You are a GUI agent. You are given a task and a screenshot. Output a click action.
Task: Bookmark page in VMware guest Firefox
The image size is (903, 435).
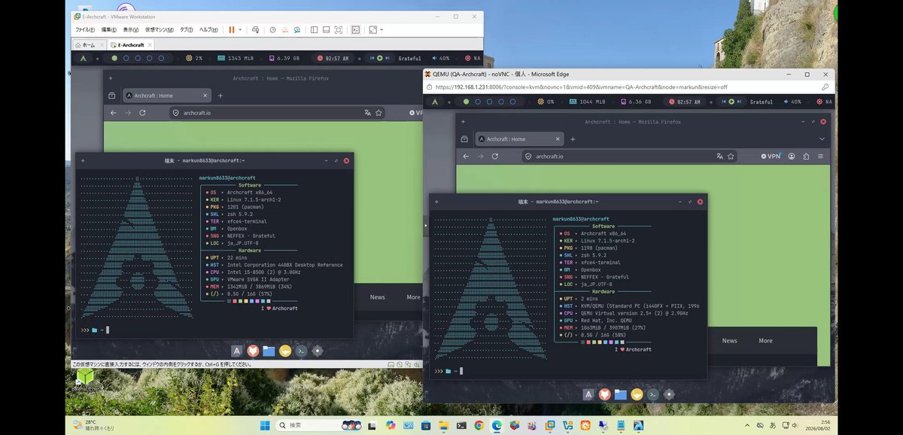click(x=379, y=113)
